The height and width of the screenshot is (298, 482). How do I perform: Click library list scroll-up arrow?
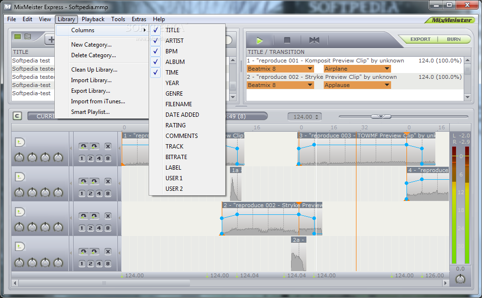click(x=233, y=61)
